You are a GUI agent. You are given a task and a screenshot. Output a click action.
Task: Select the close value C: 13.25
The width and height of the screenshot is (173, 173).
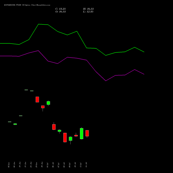pyautogui.click(x=61, y=9)
